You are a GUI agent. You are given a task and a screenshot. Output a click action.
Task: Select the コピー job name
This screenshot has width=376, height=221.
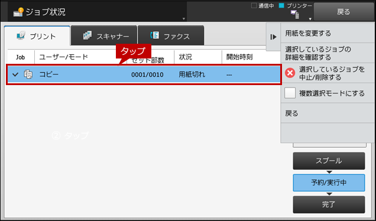pos(48,74)
